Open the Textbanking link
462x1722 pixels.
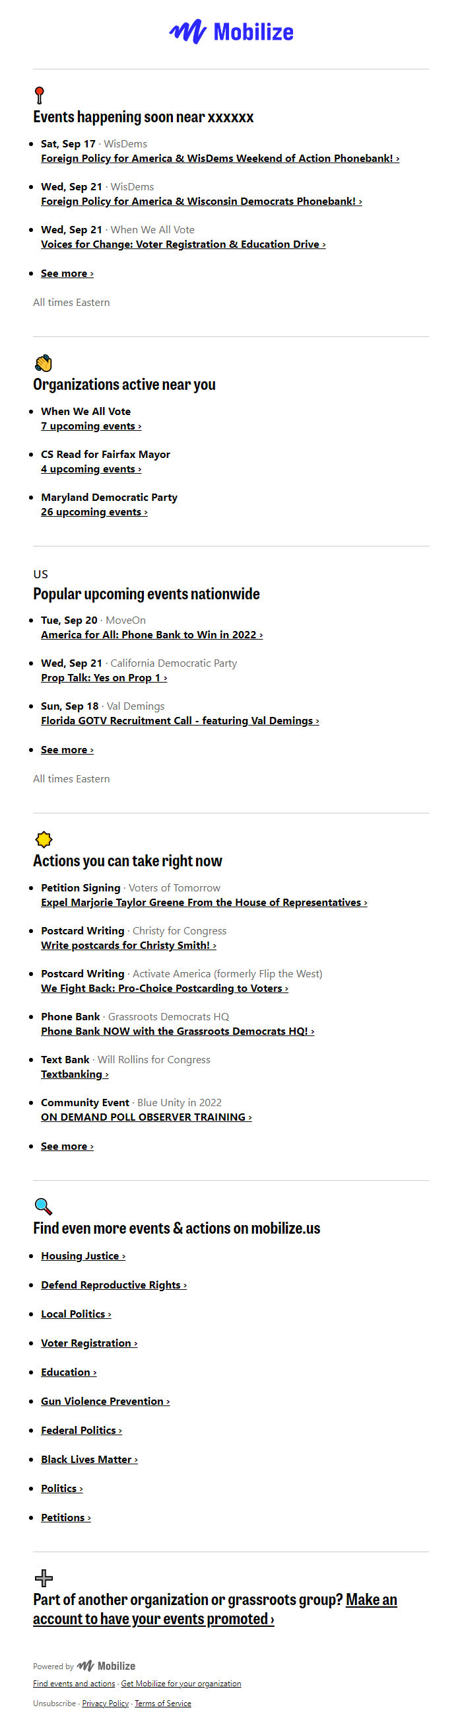(x=75, y=1073)
